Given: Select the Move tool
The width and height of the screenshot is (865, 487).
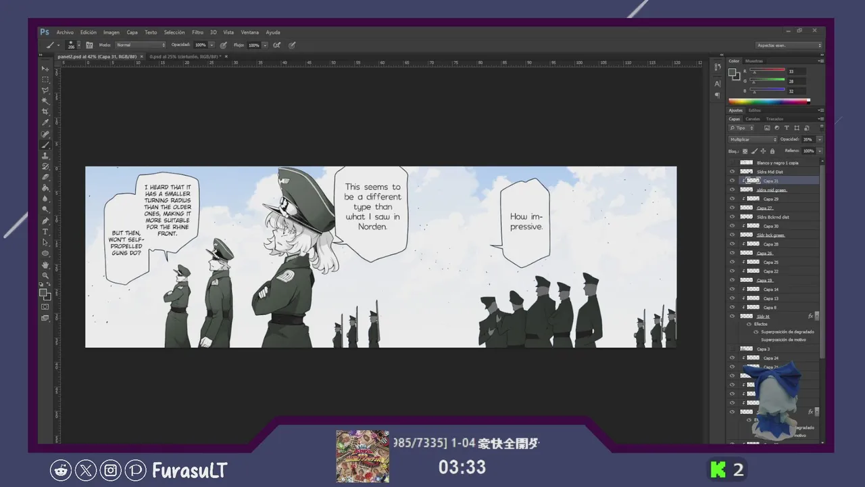Looking at the screenshot, I should click(45, 69).
